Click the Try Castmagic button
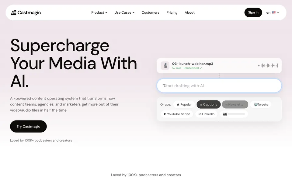This screenshot has width=292, height=182. pos(28,126)
